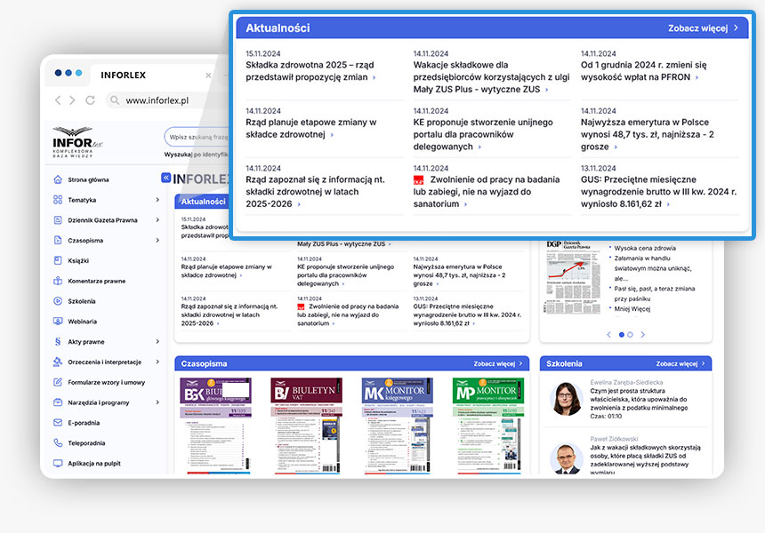Close the INFORLEX browser tab

pos(208,75)
